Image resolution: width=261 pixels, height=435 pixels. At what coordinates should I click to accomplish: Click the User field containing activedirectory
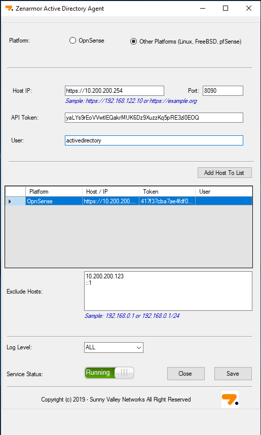click(x=154, y=140)
